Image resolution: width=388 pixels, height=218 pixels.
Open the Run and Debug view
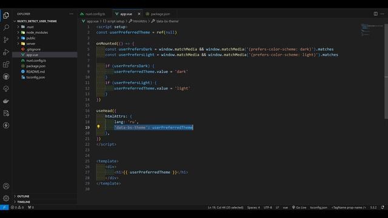[6, 52]
